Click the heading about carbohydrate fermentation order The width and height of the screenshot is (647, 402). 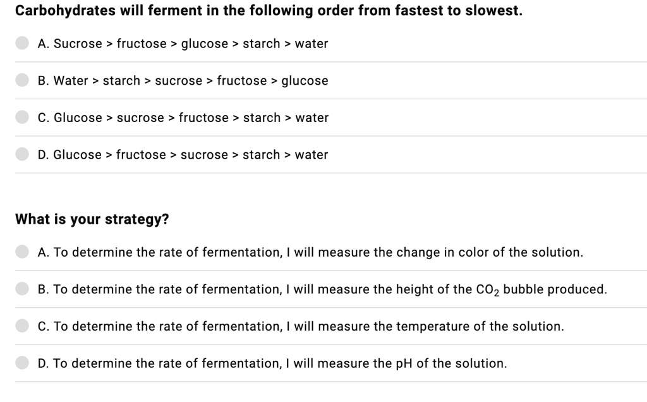click(269, 10)
